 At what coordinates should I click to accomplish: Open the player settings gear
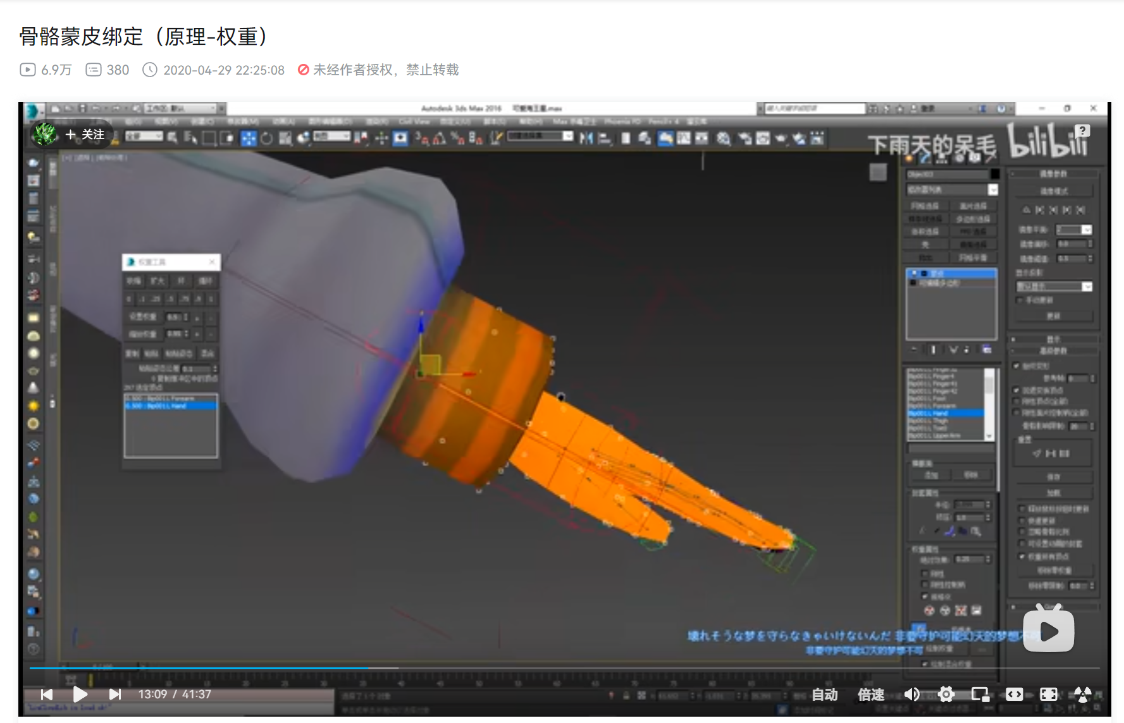click(x=946, y=695)
